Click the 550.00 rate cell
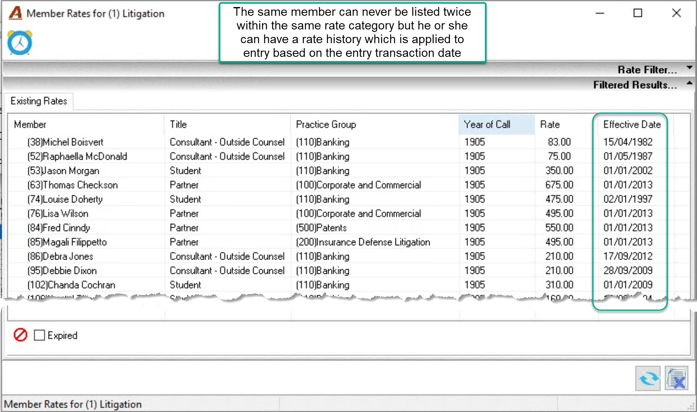This screenshot has height=412, width=697. click(559, 228)
